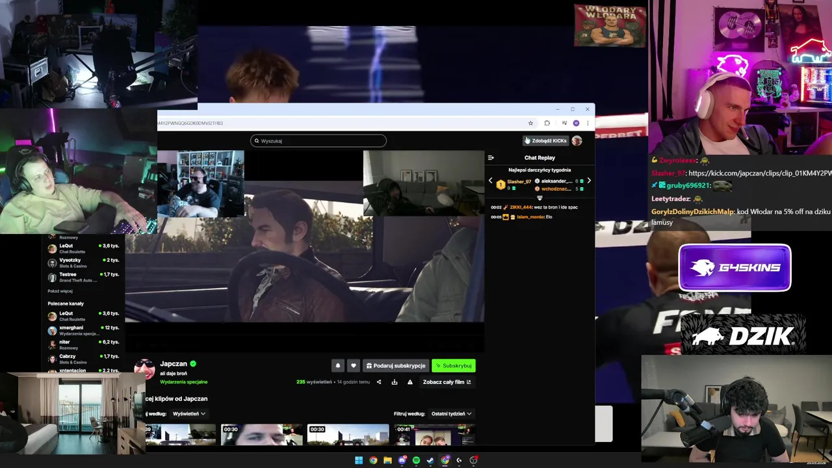The image size is (832, 468).
Task: Open the browser extensions puzzle icon
Action: 547,123
